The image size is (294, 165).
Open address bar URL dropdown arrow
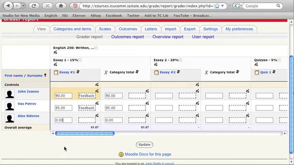pyautogui.click(x=222, y=6)
